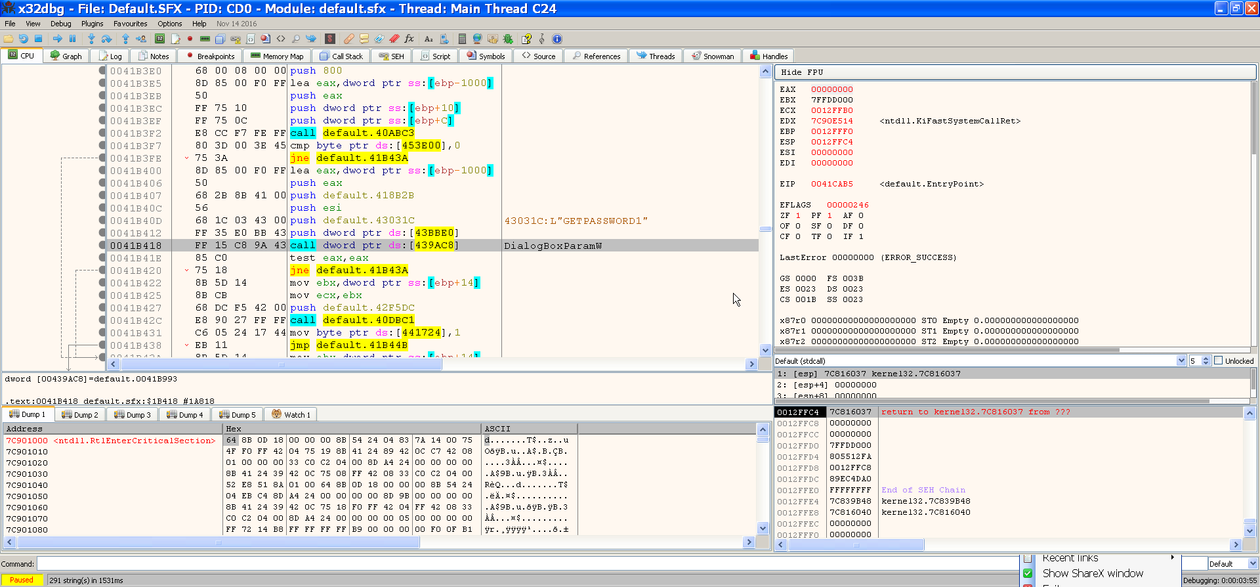Toggle breakpoint bullet at address 0041B40D
Screen dimensions: 1260x587
click(102, 220)
